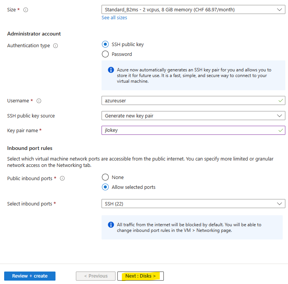This screenshot has width=288, height=284.
Task: Open the Size dropdown
Action: [193, 9]
